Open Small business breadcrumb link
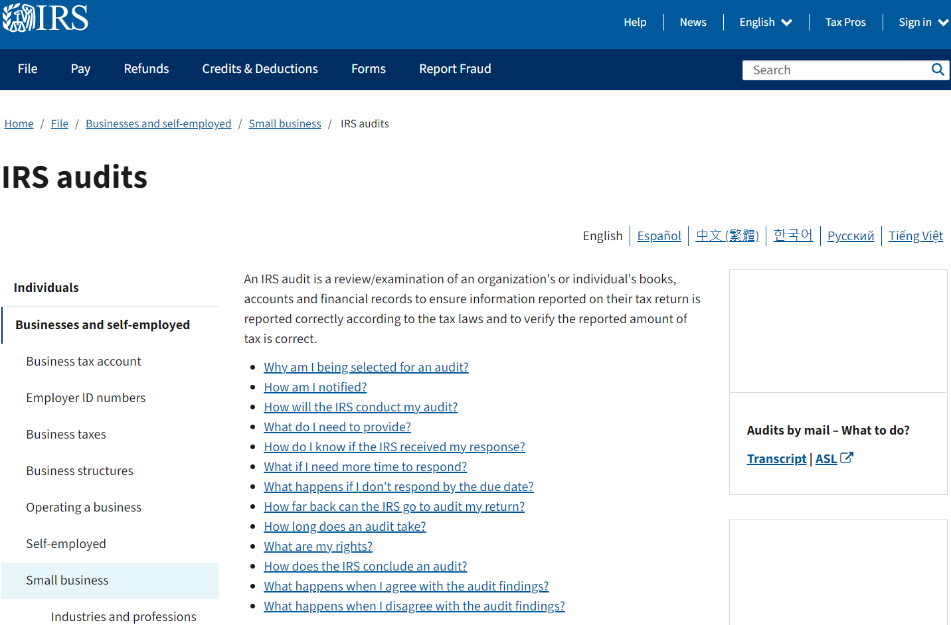The image size is (951, 625). (x=285, y=124)
